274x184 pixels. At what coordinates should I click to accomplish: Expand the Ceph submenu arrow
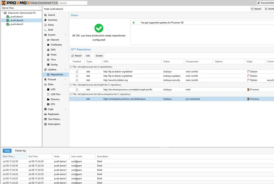tap(66, 109)
